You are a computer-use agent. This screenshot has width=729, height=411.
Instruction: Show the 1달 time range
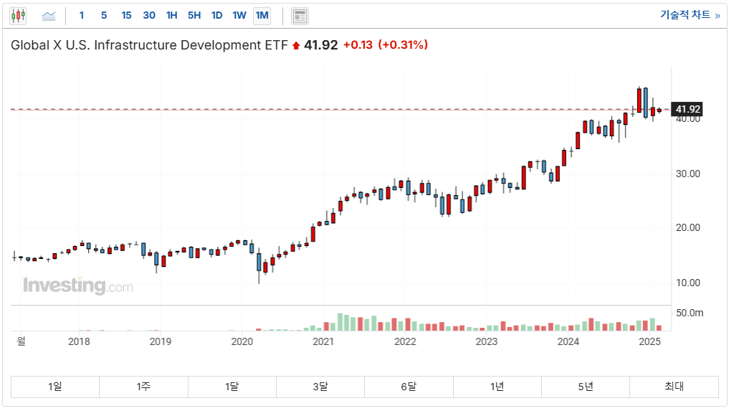(x=232, y=387)
